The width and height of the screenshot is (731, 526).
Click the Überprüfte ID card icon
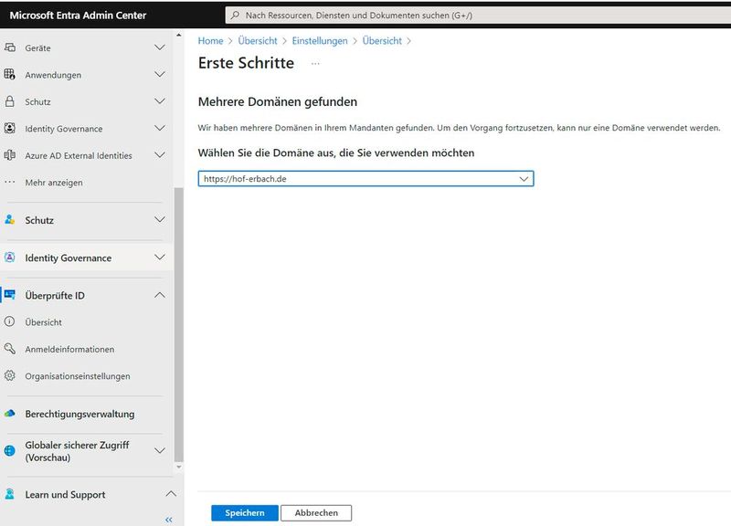point(10,294)
